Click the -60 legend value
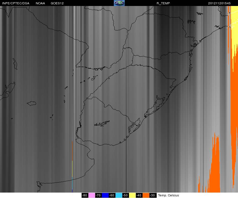The width and height of the screenshot is (238, 198). pyautogui.click(x=112, y=195)
